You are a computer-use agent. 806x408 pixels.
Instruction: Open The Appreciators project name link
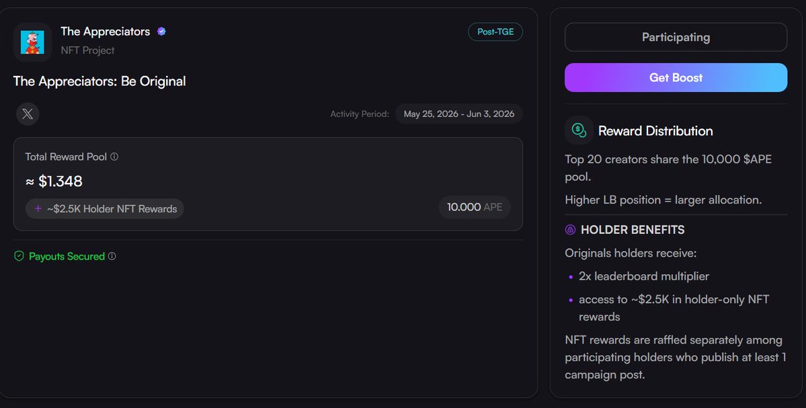click(106, 32)
